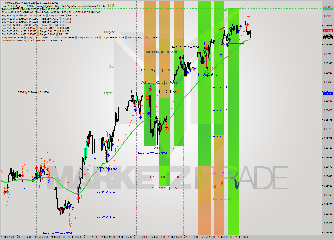Click the green 100 level label
This screenshot has width=334, height=240.
coord(111,66)
